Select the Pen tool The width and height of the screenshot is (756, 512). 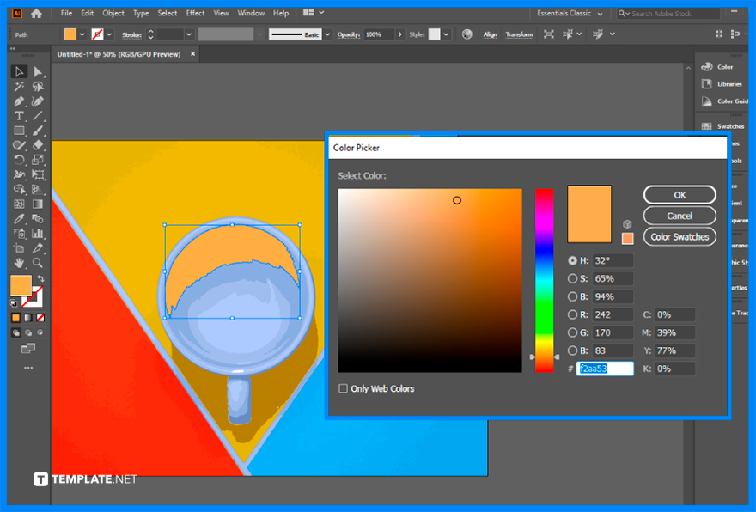[18, 101]
